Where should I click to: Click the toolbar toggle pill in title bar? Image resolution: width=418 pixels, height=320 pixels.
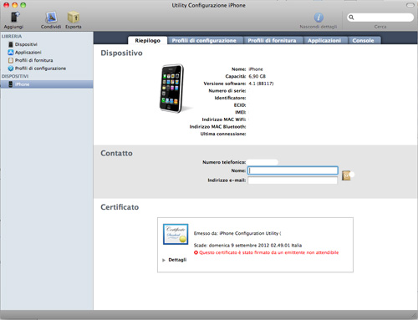[x=410, y=5]
